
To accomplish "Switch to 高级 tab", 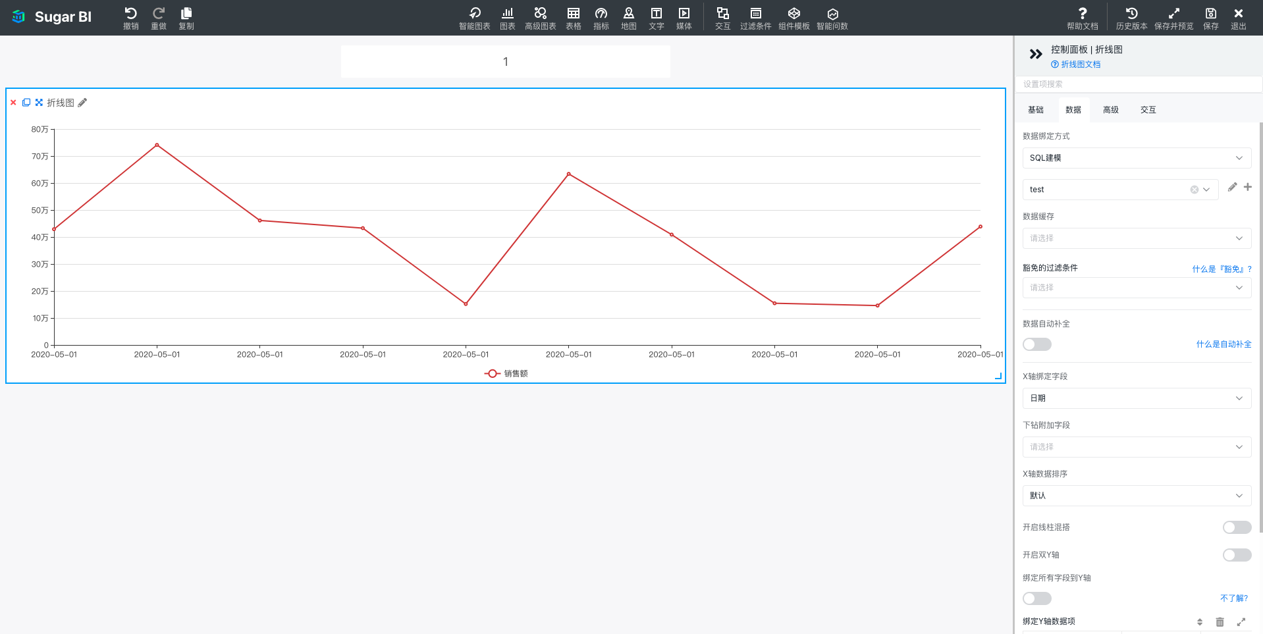I will click(x=1111, y=110).
